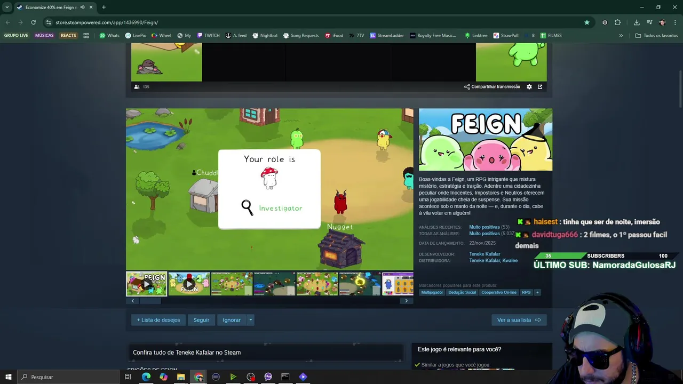The height and width of the screenshot is (384, 683).
Task: Close the Feign Steam tab
Action: (x=91, y=7)
